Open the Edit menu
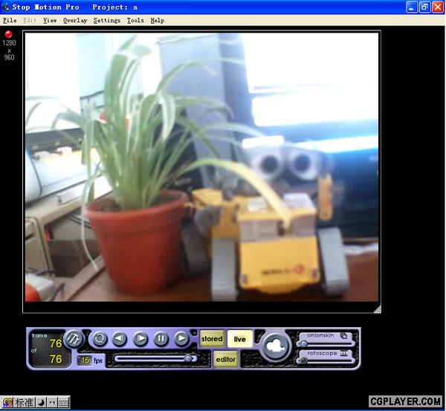Screen dimensions: 446x411 click(x=30, y=21)
